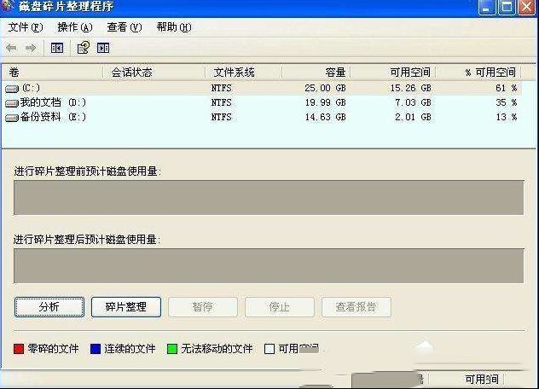Select the 备份资料 (E:) volume name
Viewport: 539px width, 389px height.
53,117
